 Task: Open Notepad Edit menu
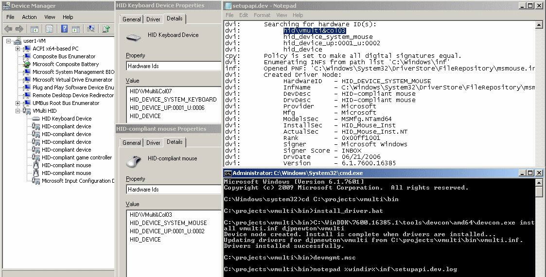(x=244, y=15)
